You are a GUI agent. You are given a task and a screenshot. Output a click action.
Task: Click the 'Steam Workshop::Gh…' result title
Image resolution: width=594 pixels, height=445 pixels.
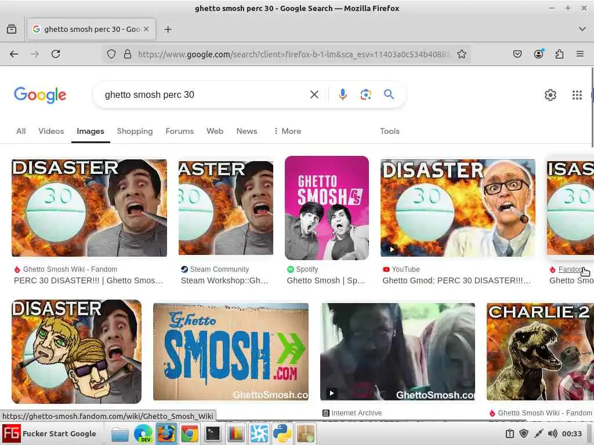[x=224, y=281]
